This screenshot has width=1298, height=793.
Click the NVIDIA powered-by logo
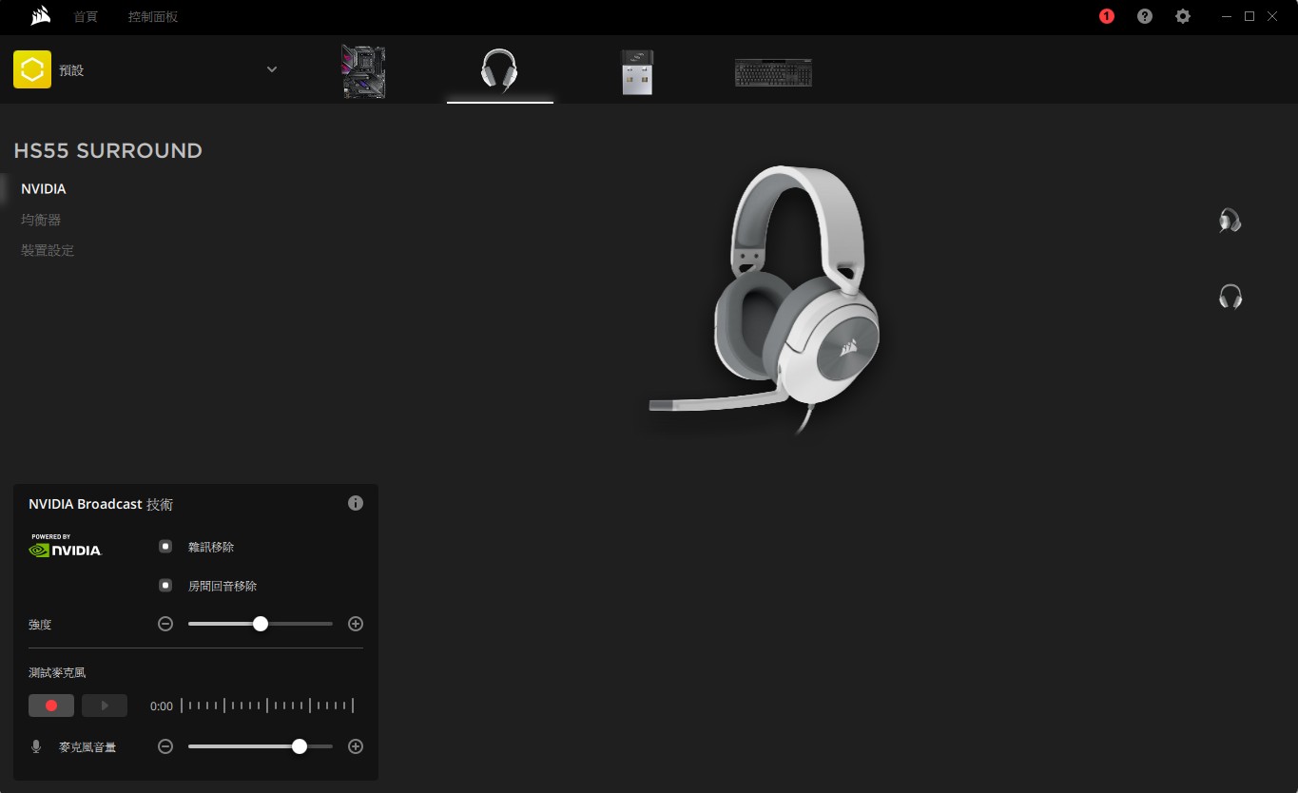pyautogui.click(x=66, y=545)
